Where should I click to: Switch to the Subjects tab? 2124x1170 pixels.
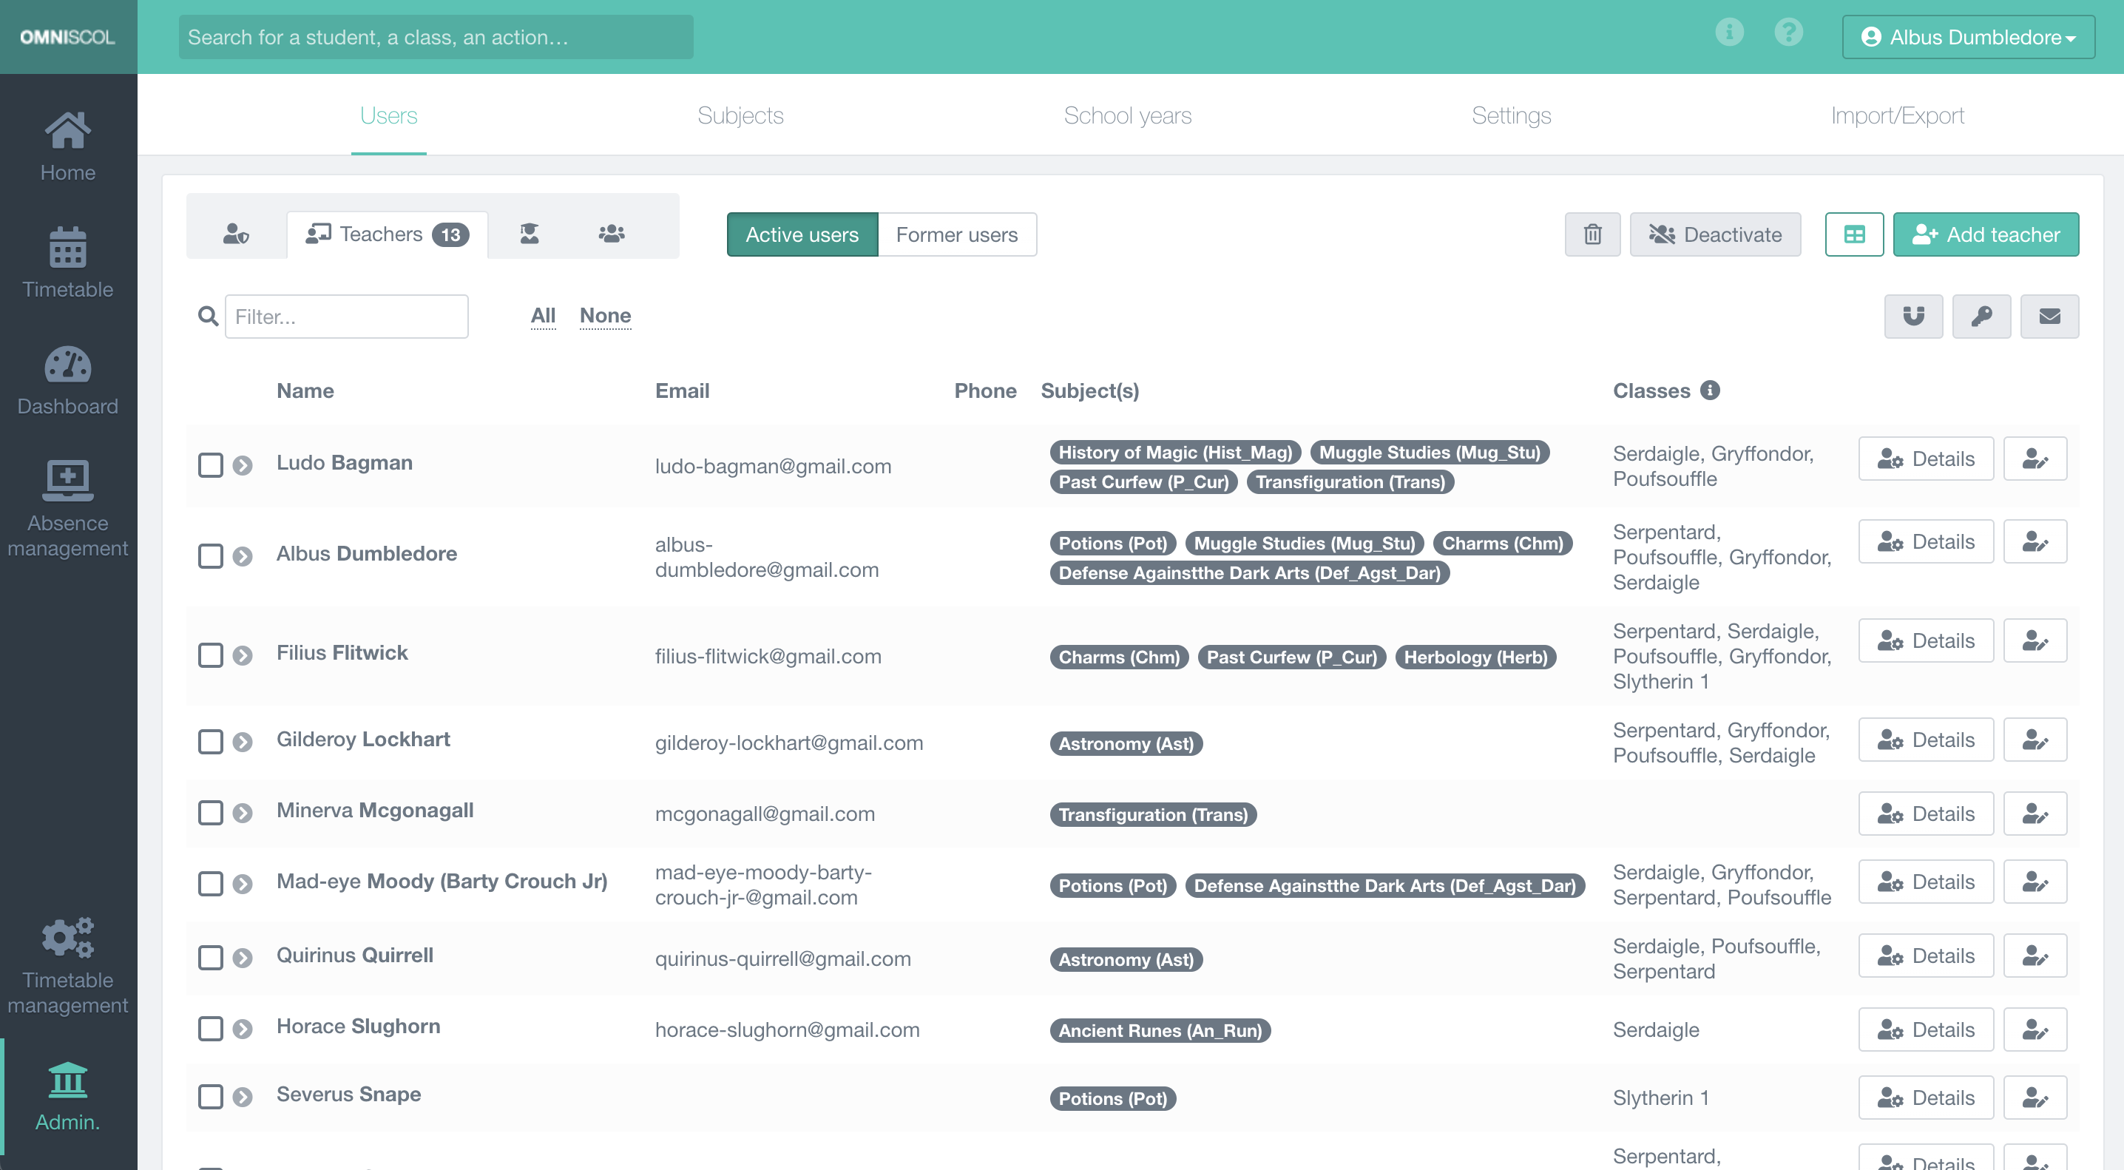pyautogui.click(x=740, y=115)
